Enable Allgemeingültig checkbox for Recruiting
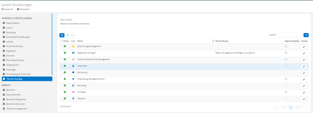 tap(286, 86)
